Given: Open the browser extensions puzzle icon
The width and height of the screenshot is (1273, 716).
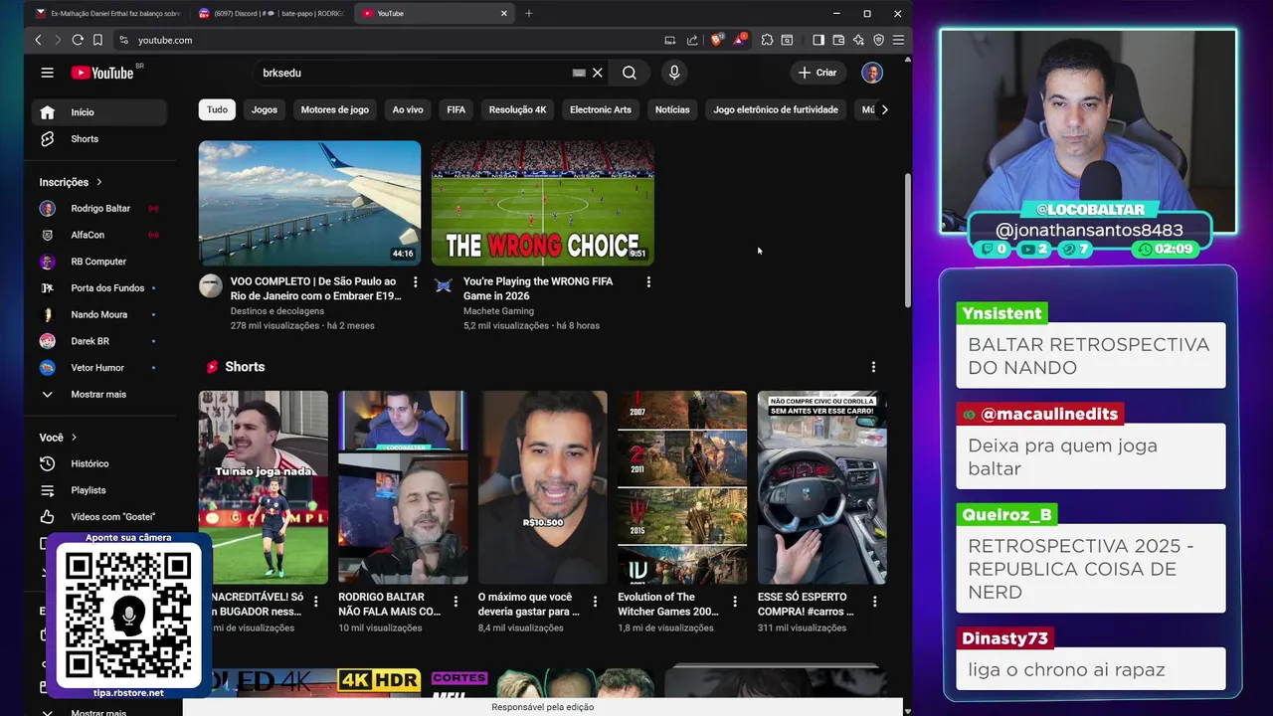Looking at the screenshot, I should (x=767, y=40).
